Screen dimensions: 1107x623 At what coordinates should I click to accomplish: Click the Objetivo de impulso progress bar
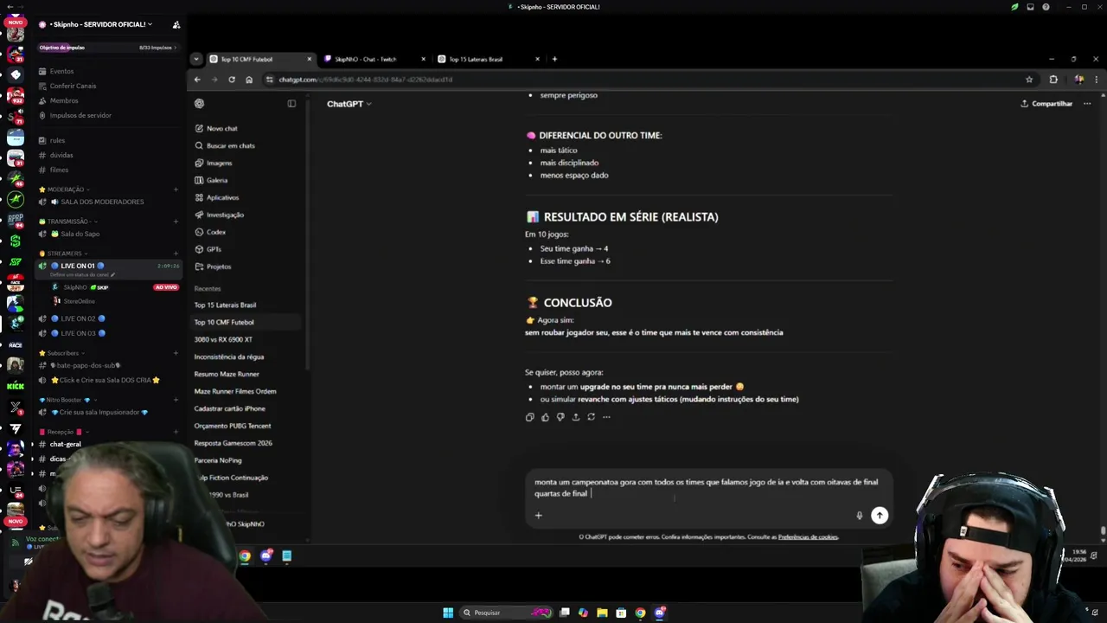(x=108, y=48)
